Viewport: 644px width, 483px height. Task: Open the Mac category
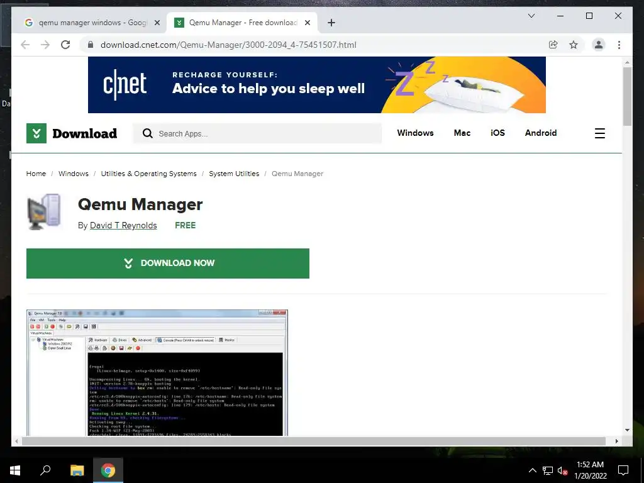pyautogui.click(x=462, y=133)
